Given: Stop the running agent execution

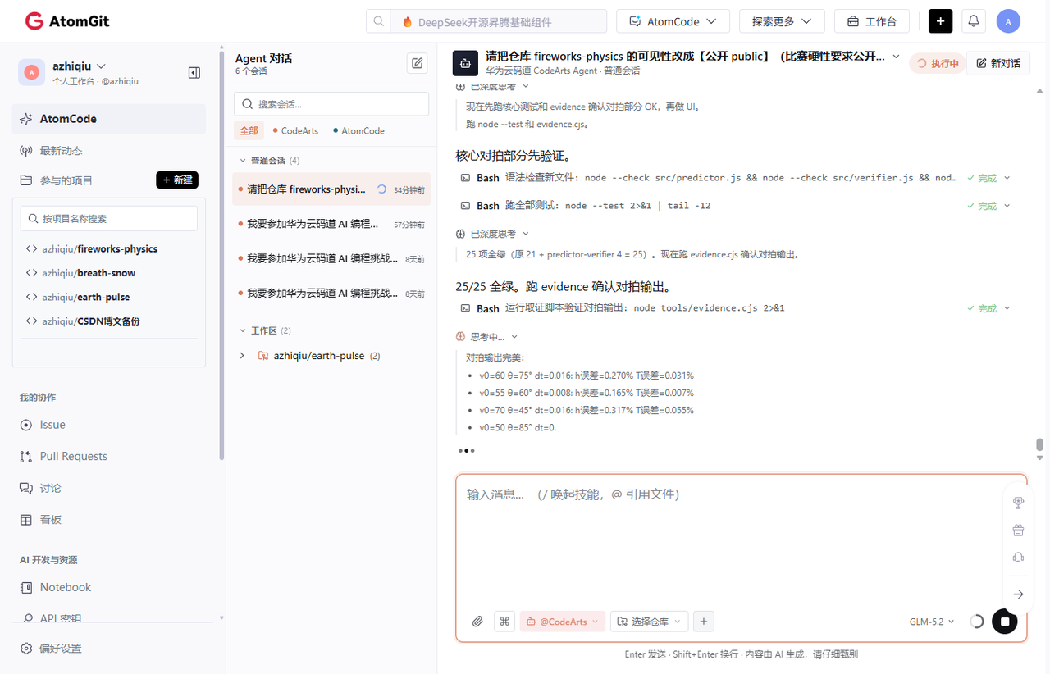Looking at the screenshot, I should coord(1004,622).
